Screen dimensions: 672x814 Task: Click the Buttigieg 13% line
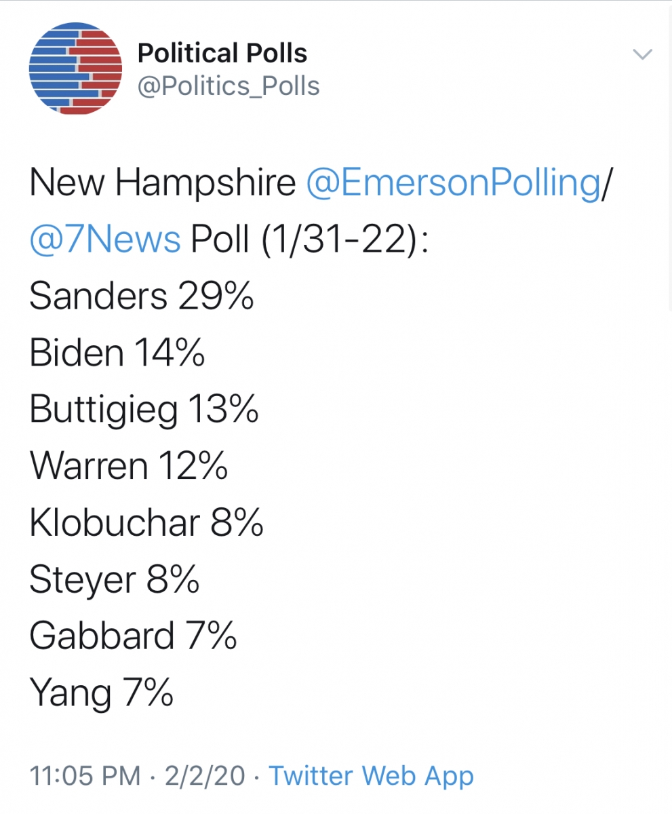coord(144,410)
